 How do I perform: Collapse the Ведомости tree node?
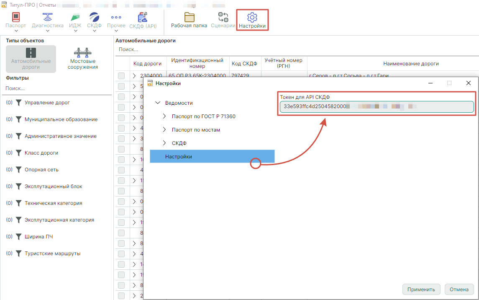pos(158,103)
